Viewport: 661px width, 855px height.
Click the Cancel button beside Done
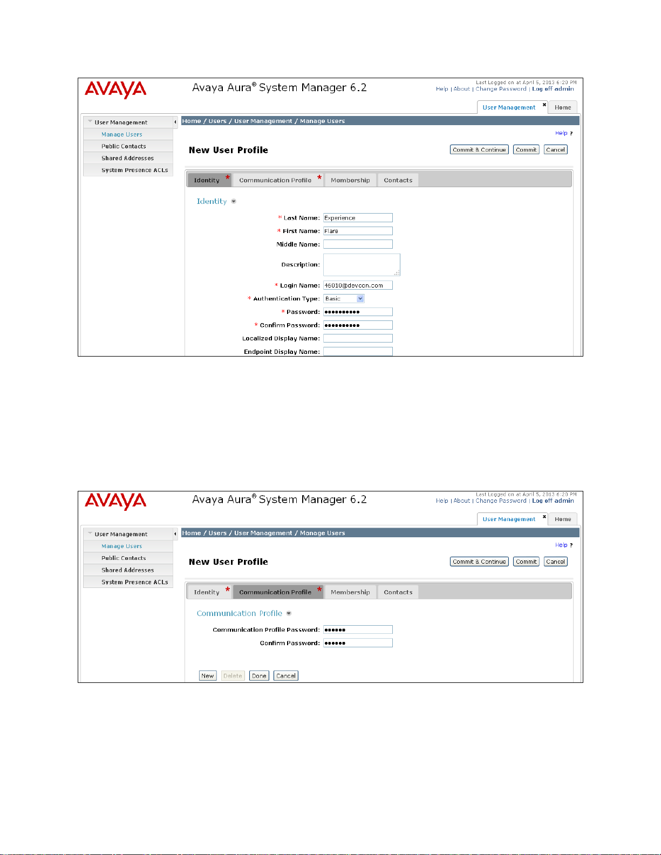[286, 676]
